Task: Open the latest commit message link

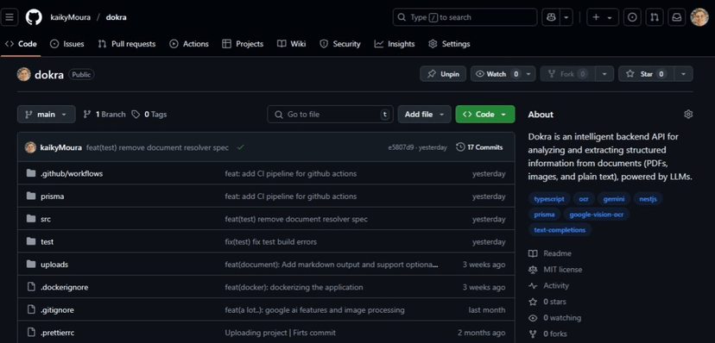Action: [x=157, y=147]
